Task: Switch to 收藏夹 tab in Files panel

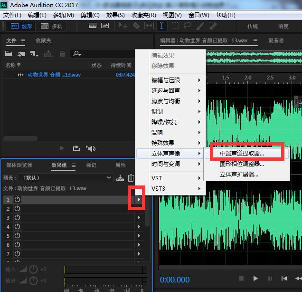Action: [43, 40]
